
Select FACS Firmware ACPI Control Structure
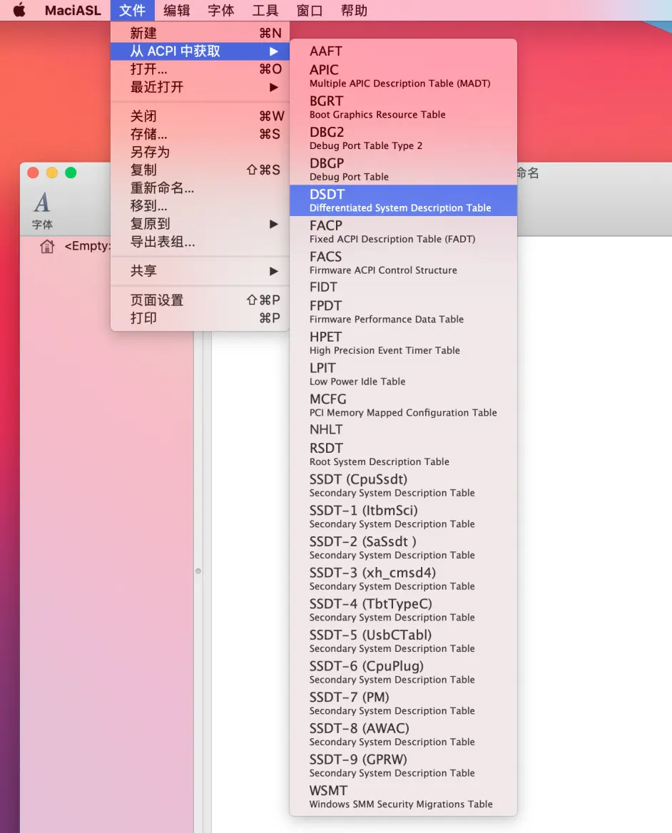pos(403,262)
